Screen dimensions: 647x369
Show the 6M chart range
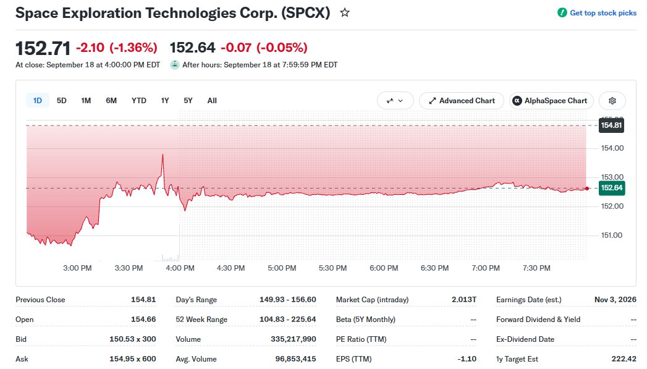pos(111,101)
